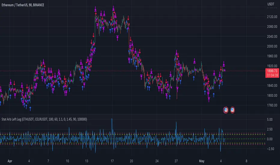Click the 27 date label on time axis
The height and width of the screenshot is (165, 280).
click(x=176, y=161)
